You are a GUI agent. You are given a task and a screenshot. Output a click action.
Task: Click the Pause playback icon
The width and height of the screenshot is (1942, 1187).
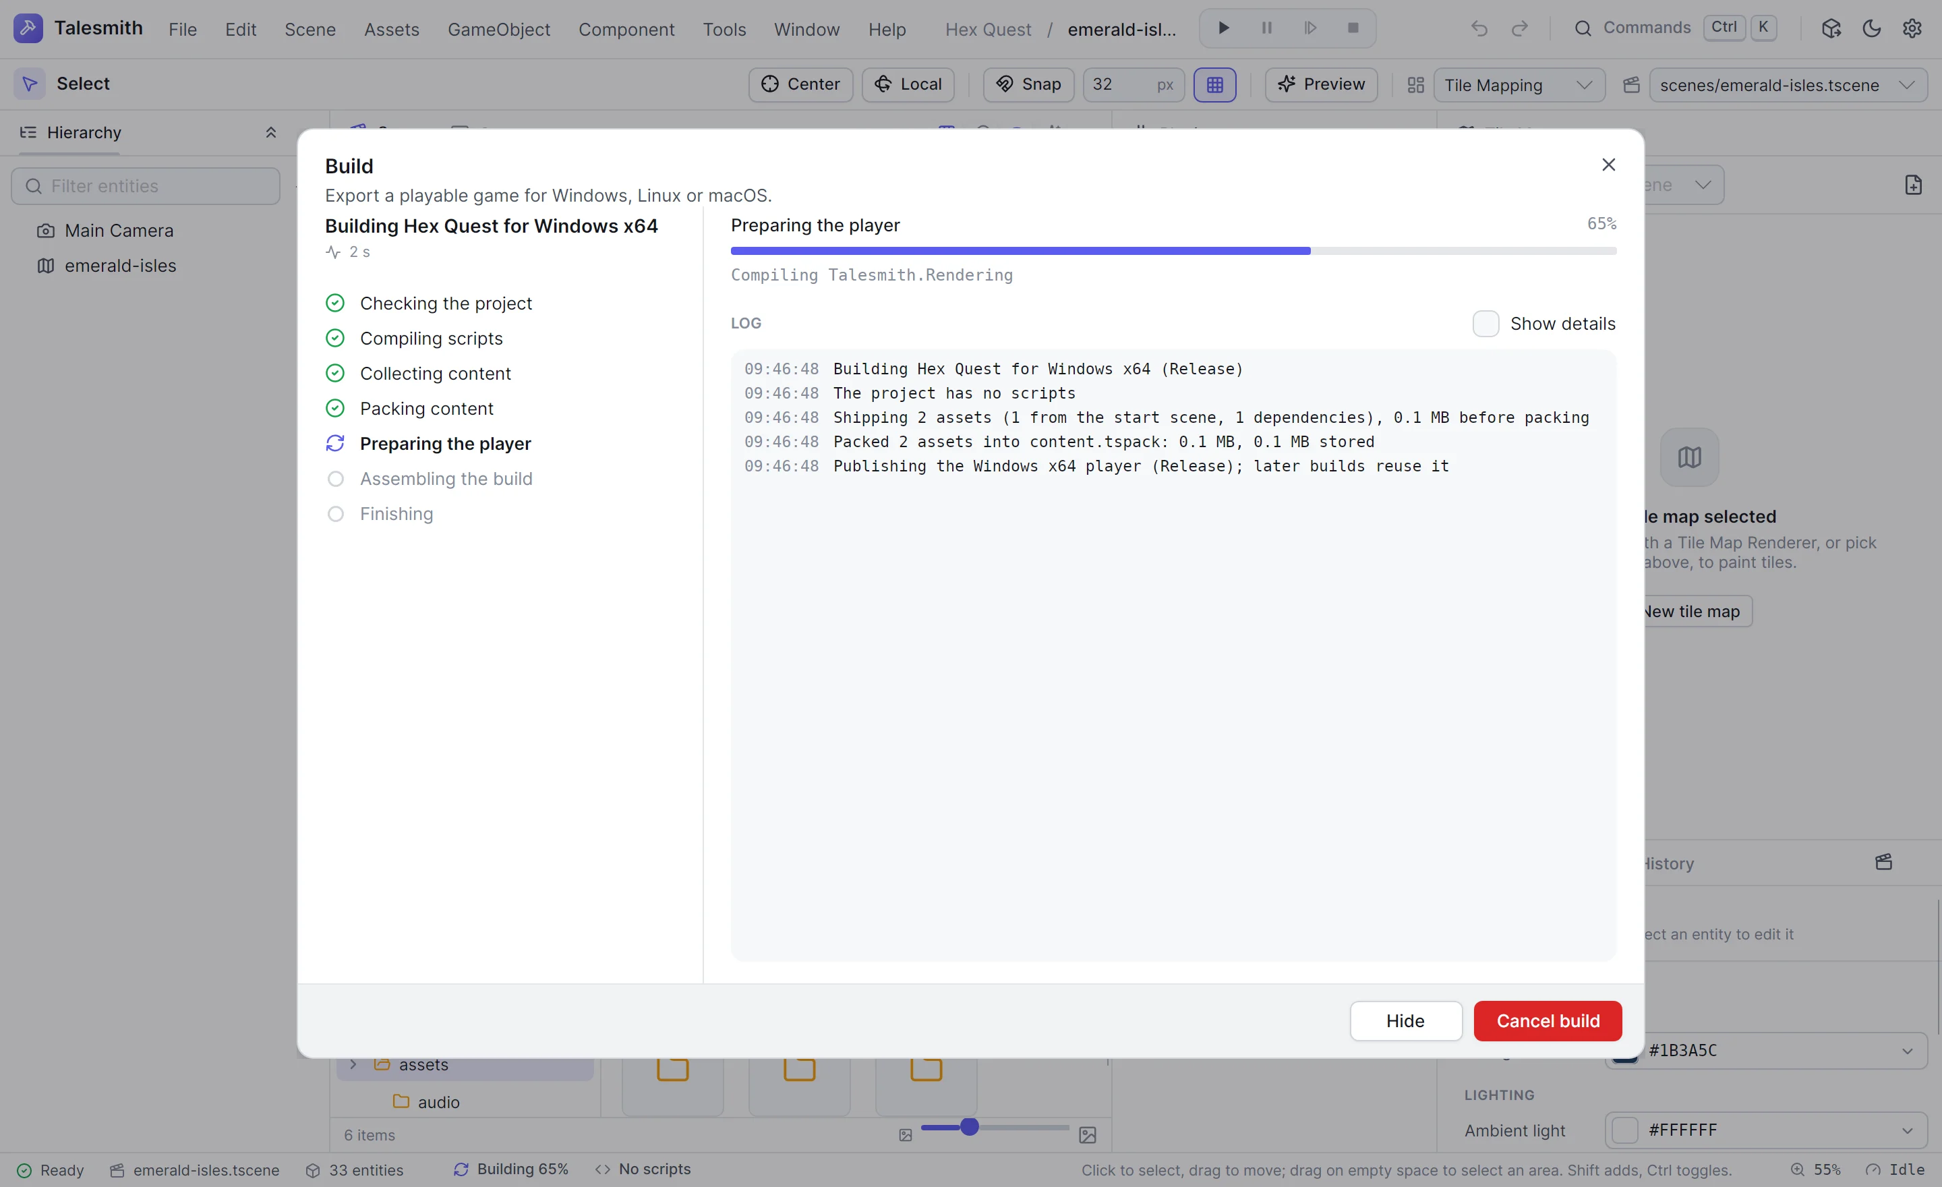1266,28
